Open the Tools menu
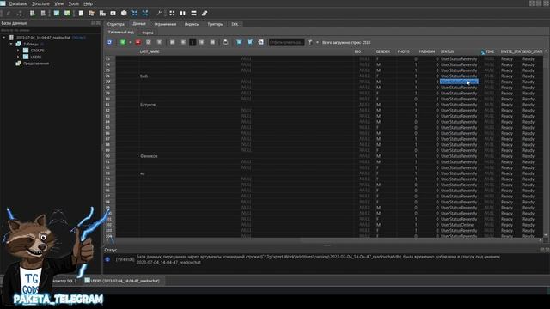 74,3
